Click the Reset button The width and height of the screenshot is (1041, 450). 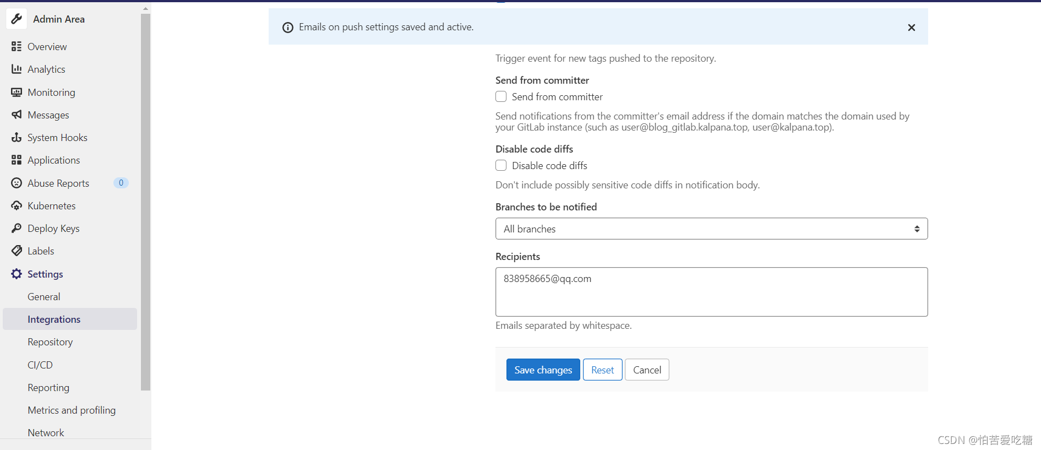pyautogui.click(x=602, y=370)
